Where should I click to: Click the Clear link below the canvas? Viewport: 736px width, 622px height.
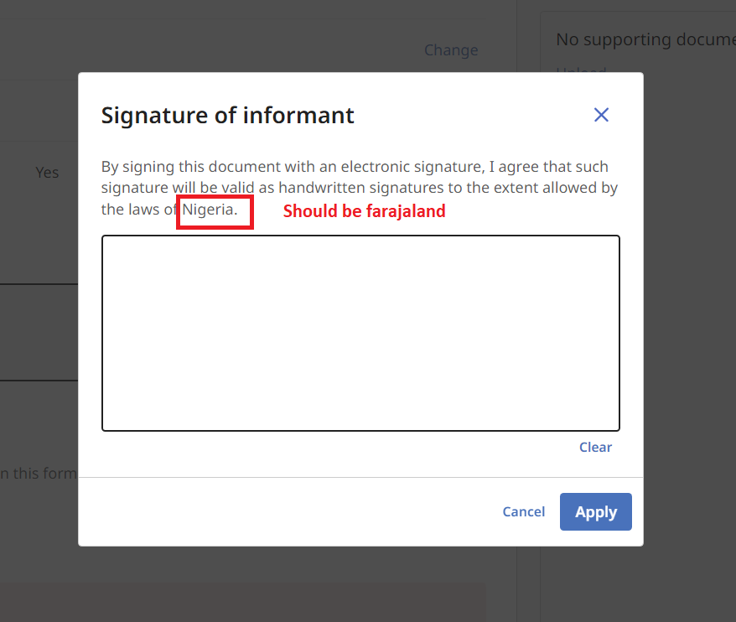tap(595, 447)
